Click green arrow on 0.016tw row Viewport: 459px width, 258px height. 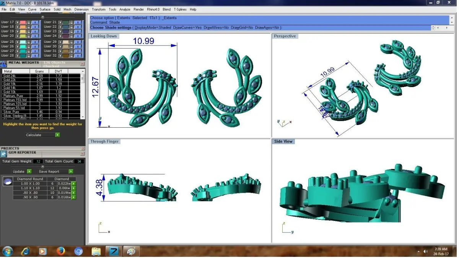pos(73,198)
